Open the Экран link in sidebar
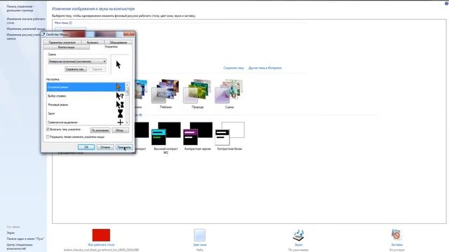This screenshot has height=252, width=449. point(11,233)
